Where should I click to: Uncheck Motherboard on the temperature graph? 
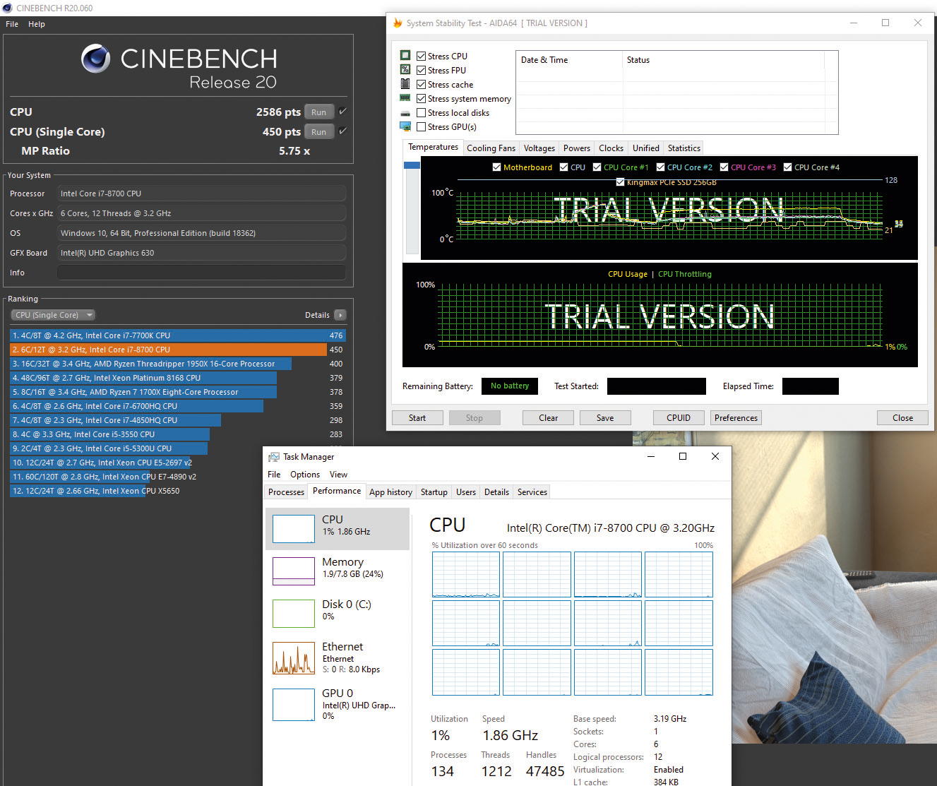(497, 167)
